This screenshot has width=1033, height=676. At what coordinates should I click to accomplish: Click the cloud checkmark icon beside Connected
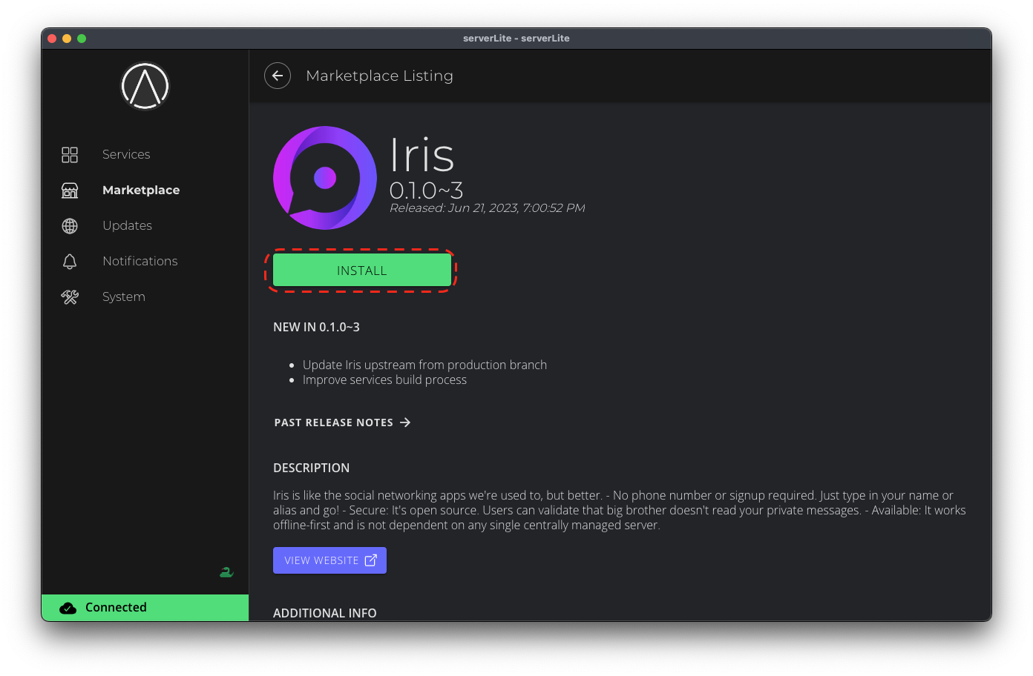[x=68, y=608]
